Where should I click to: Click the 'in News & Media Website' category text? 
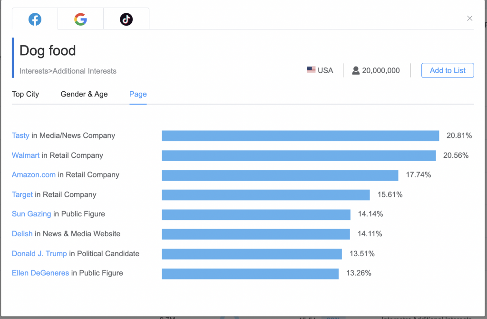(78, 234)
